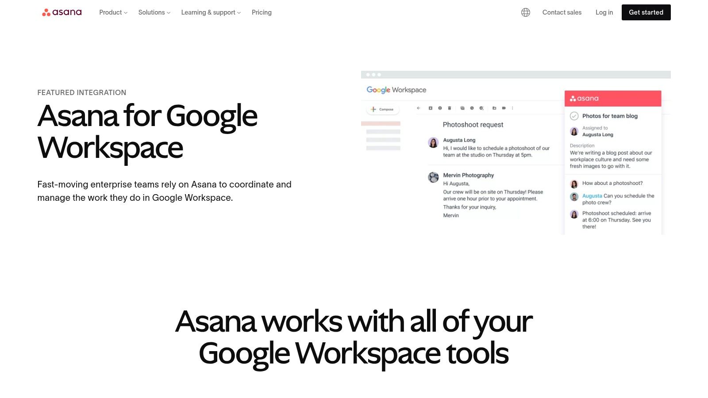Expand the Solutions menu
The image size is (708, 398).
pos(154,12)
